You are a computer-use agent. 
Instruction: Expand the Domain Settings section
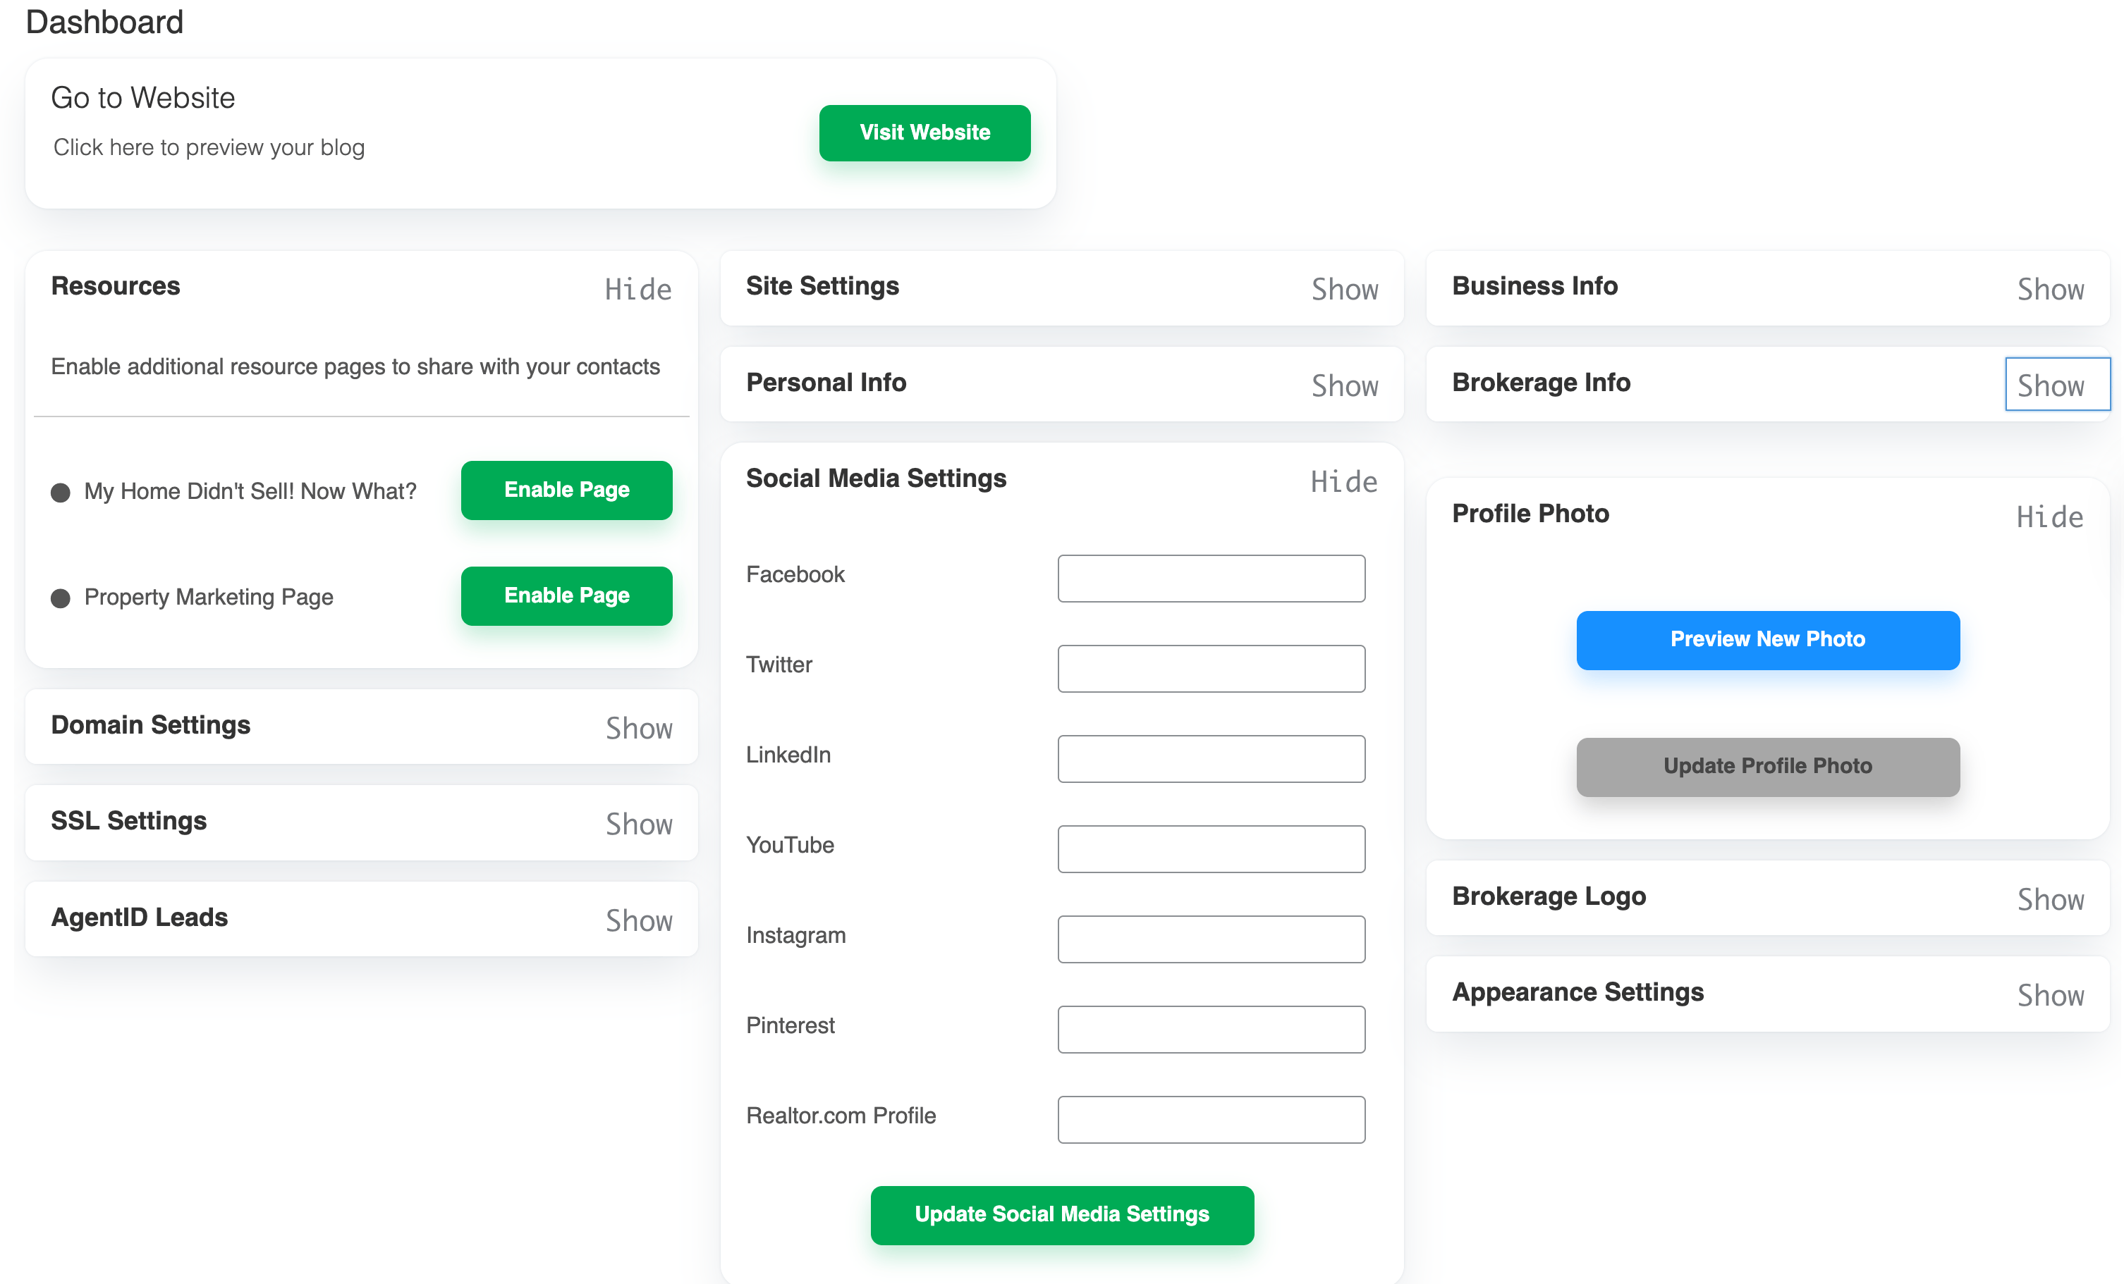638,729
